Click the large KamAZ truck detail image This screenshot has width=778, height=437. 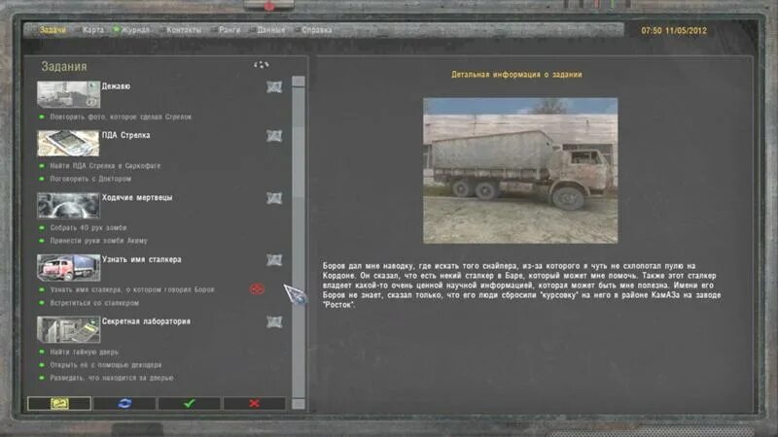520,171
